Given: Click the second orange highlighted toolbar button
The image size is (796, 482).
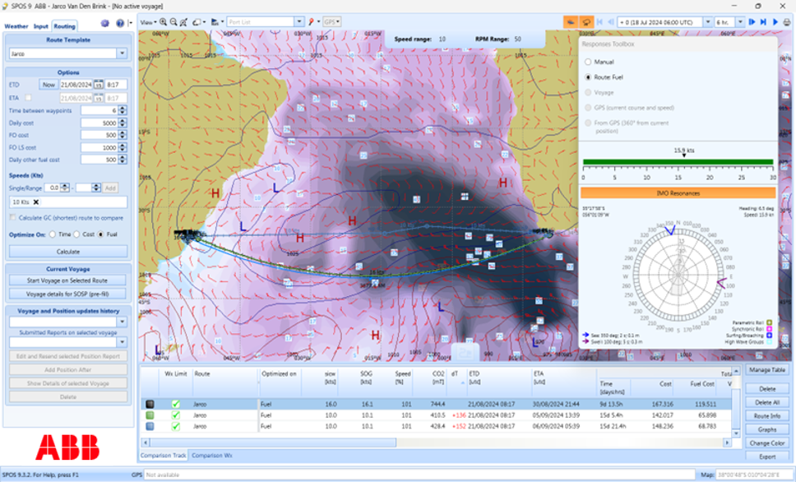Looking at the screenshot, I should 586,22.
